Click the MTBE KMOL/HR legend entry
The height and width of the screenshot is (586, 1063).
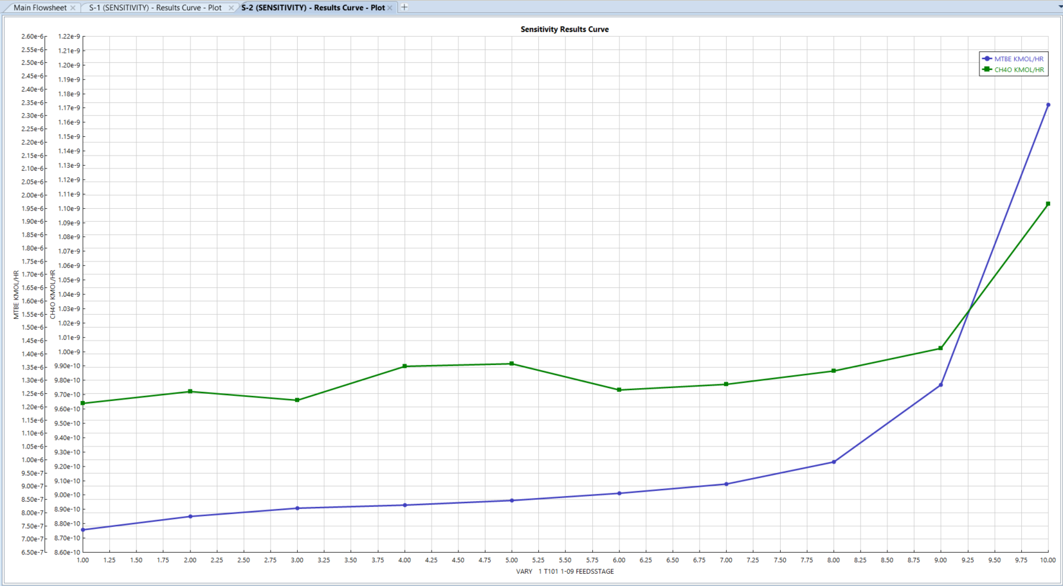(1019, 59)
